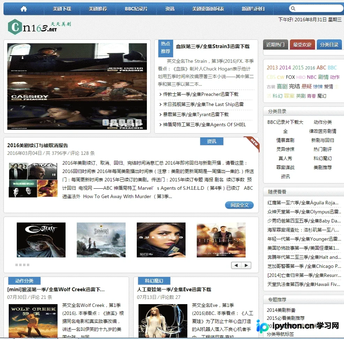The height and width of the screenshot is (339, 344).
Task: Click the 科幻魔幻 section header label
Action: [x=154, y=281]
